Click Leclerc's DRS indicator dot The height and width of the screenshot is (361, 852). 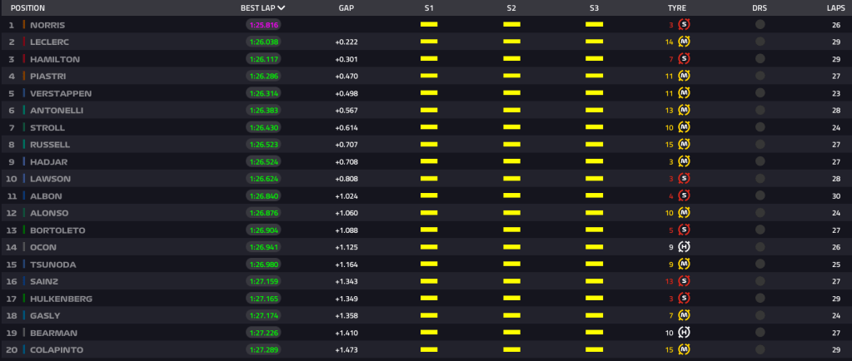click(760, 42)
